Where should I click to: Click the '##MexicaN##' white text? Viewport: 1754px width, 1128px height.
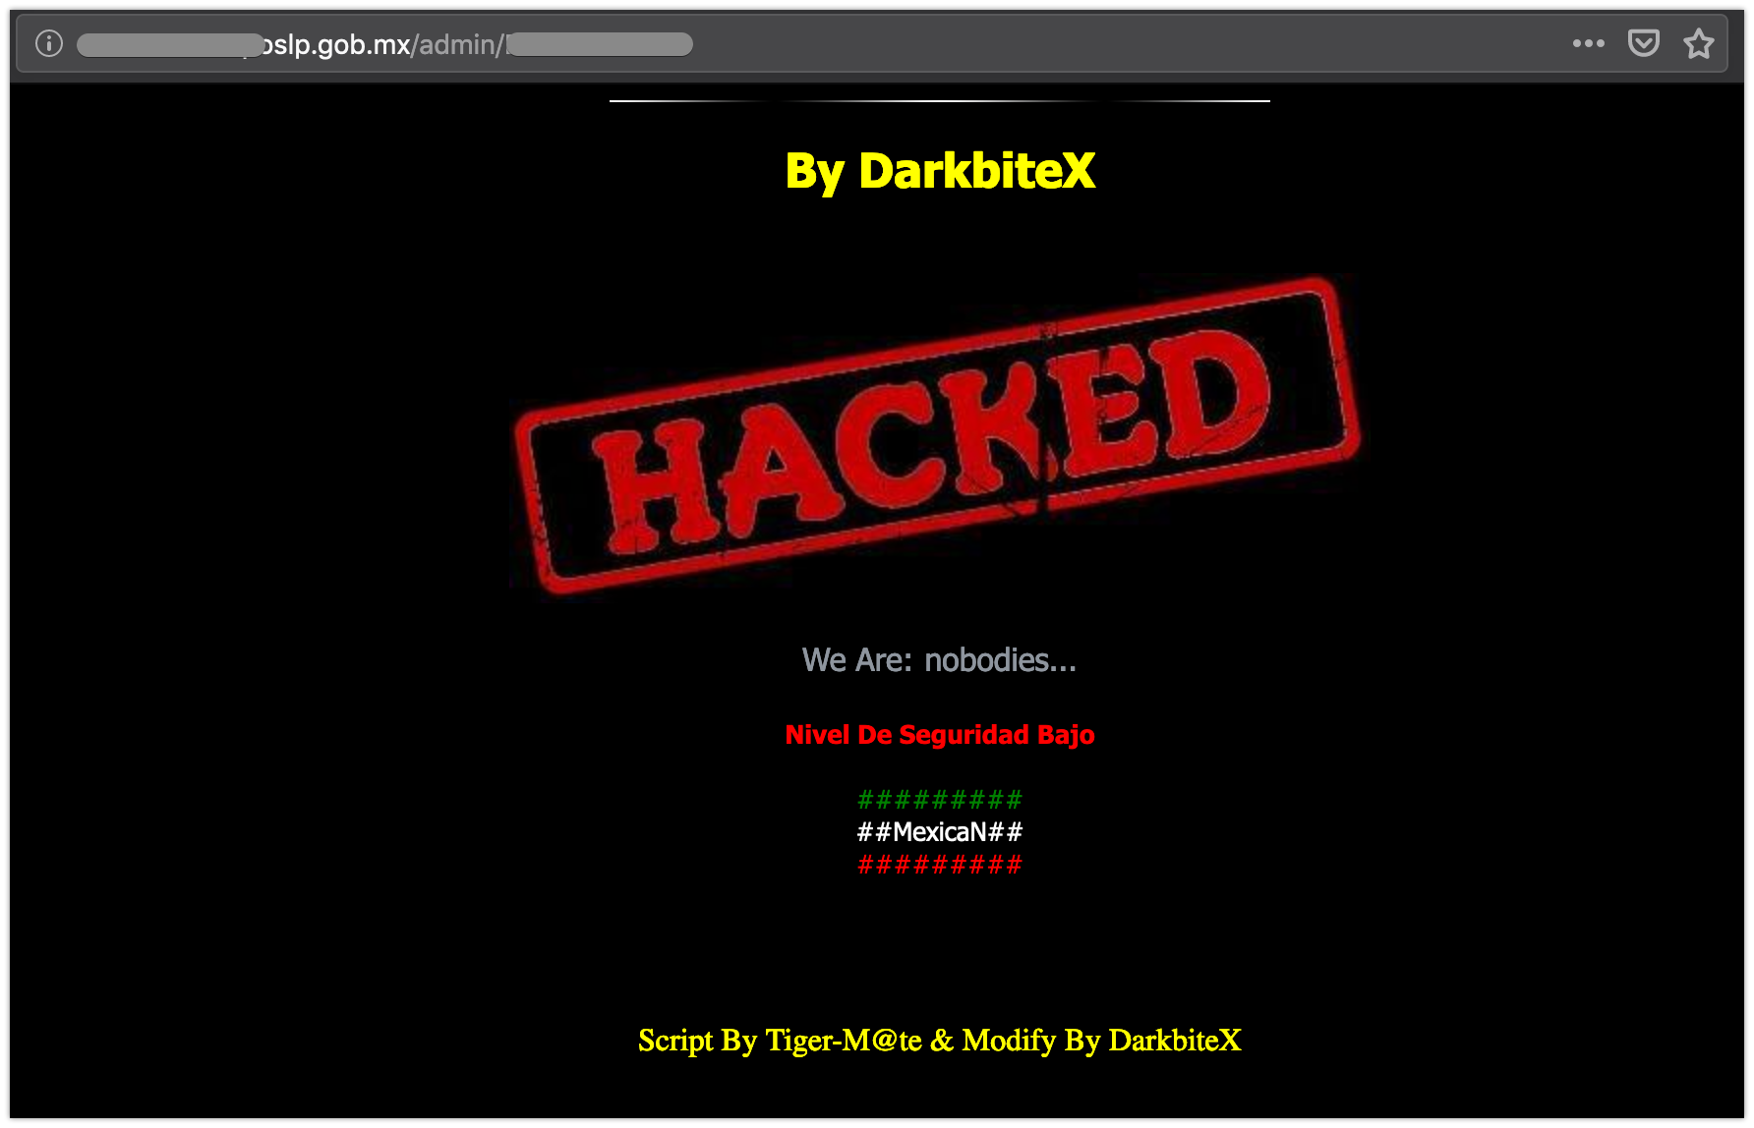coord(940,832)
